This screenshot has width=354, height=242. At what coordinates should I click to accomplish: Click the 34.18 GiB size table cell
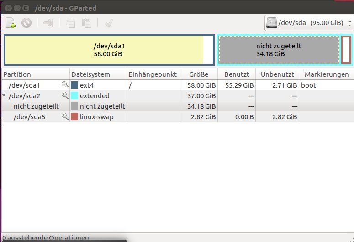click(x=201, y=106)
